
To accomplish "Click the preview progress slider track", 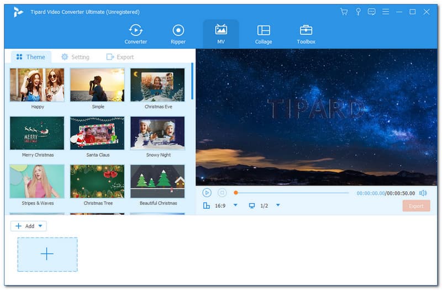I will coord(293,193).
